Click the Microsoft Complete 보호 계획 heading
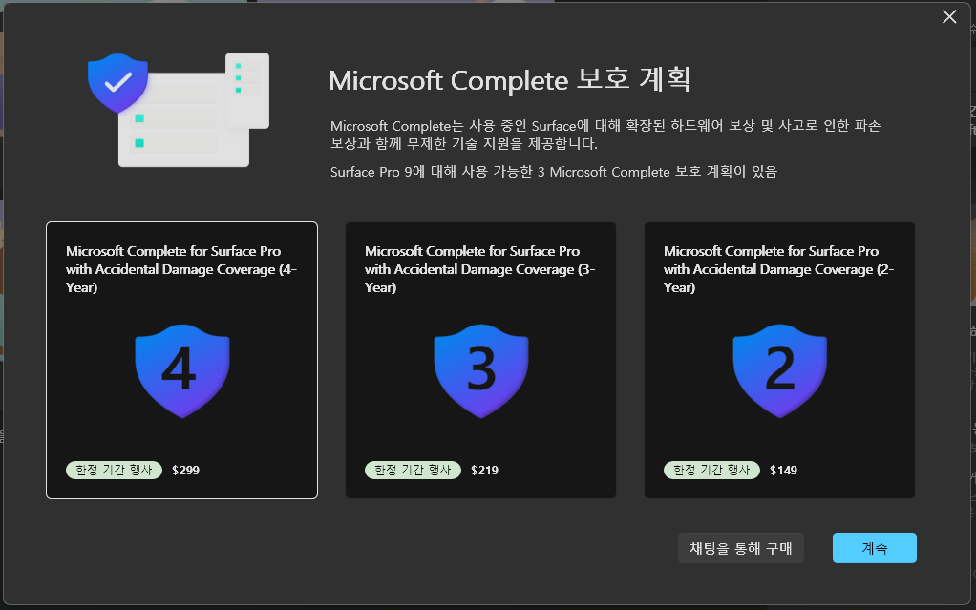 509,80
